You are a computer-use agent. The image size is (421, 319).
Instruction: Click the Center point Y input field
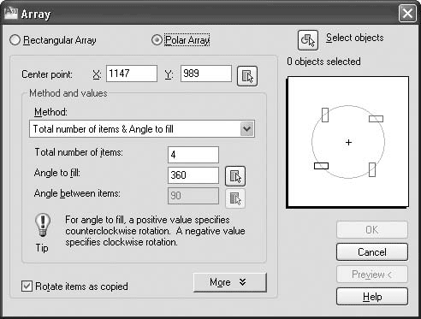[x=206, y=74]
